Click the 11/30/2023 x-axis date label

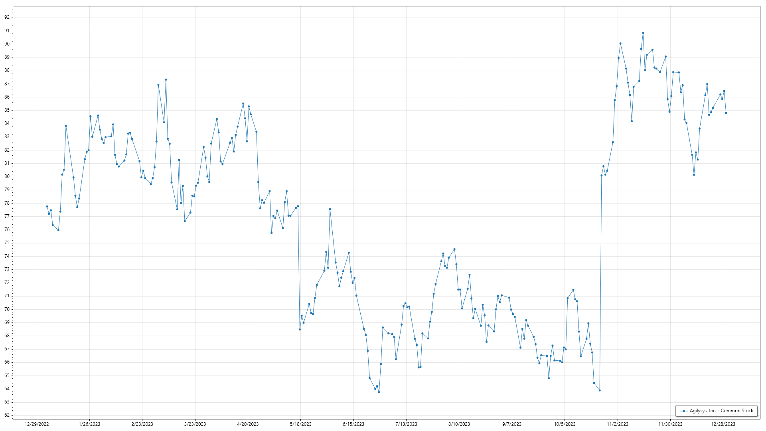[x=670, y=424]
